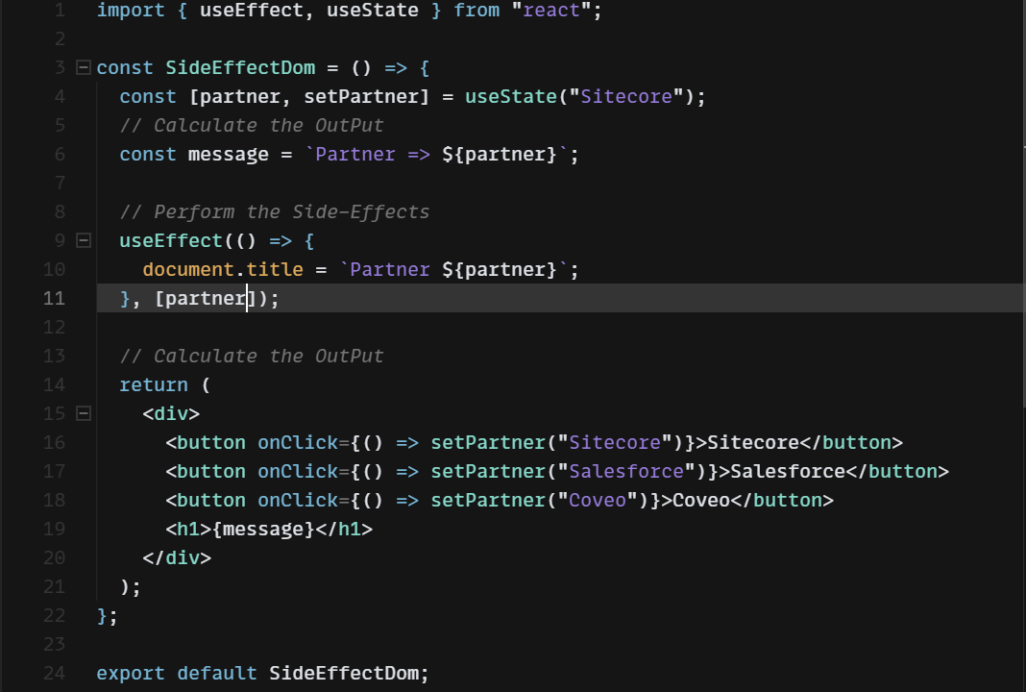1026x692 pixels.
Task: Click the "Coveo" string argument on line 18
Action: [598, 500]
